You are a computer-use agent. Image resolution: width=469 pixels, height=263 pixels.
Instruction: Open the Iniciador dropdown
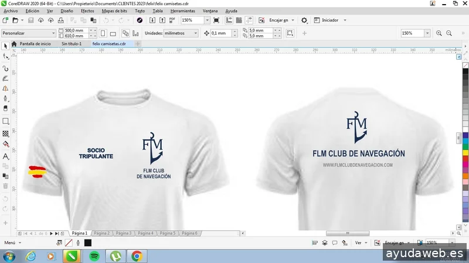coord(345,21)
